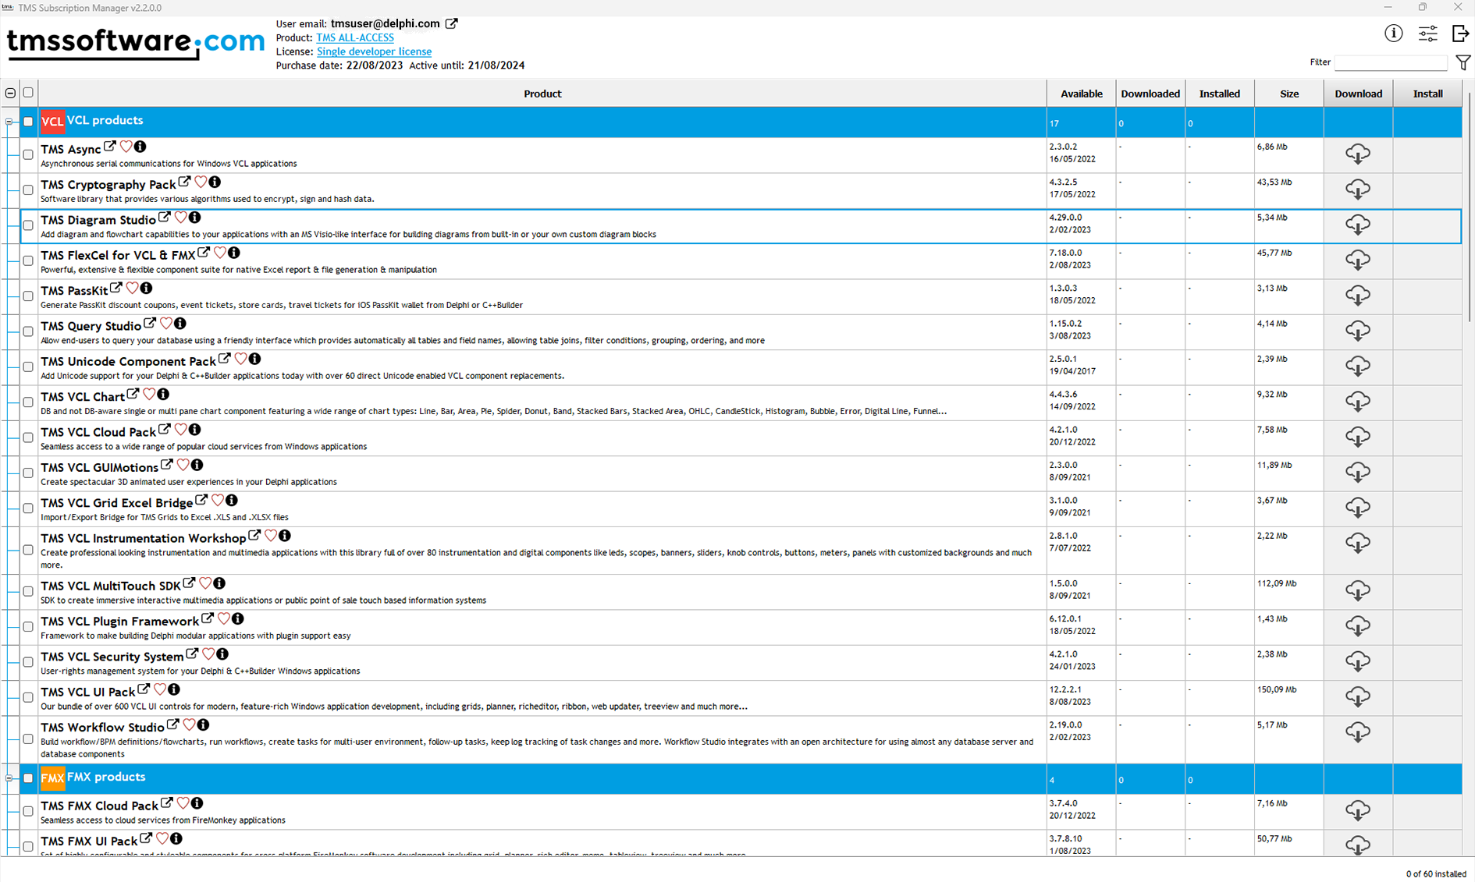Screen dimensions: 1475x882
Task: Download TMS VCL Chart
Action: pyautogui.click(x=1358, y=402)
